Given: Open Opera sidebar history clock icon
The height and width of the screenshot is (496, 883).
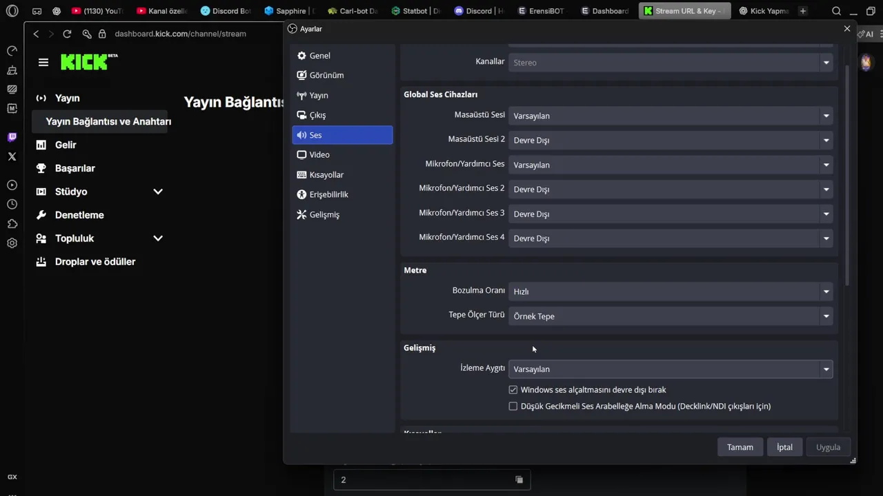Looking at the screenshot, I should [12, 205].
